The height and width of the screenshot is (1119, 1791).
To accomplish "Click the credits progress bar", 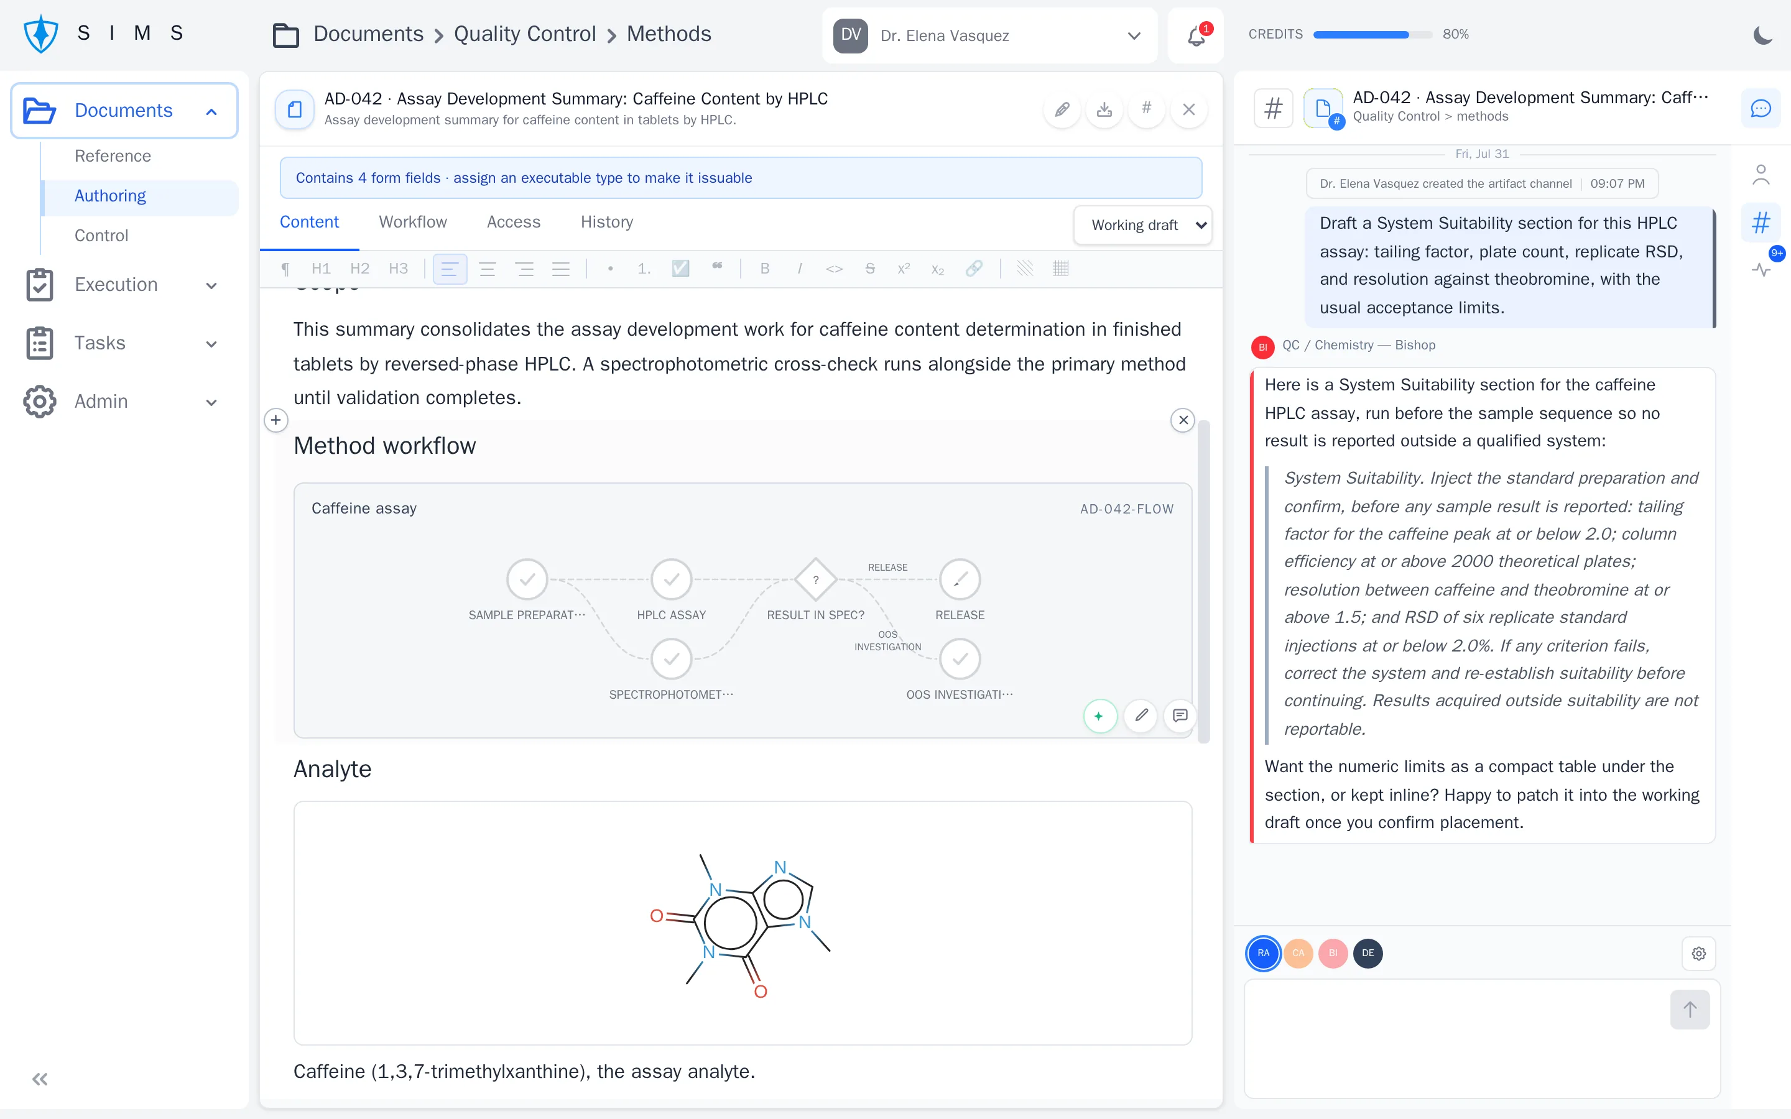I will [x=1372, y=35].
